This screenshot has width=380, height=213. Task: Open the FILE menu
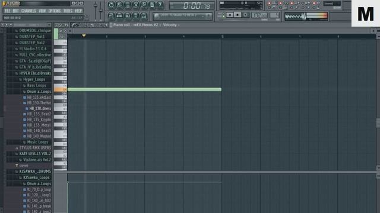pos(7,11)
